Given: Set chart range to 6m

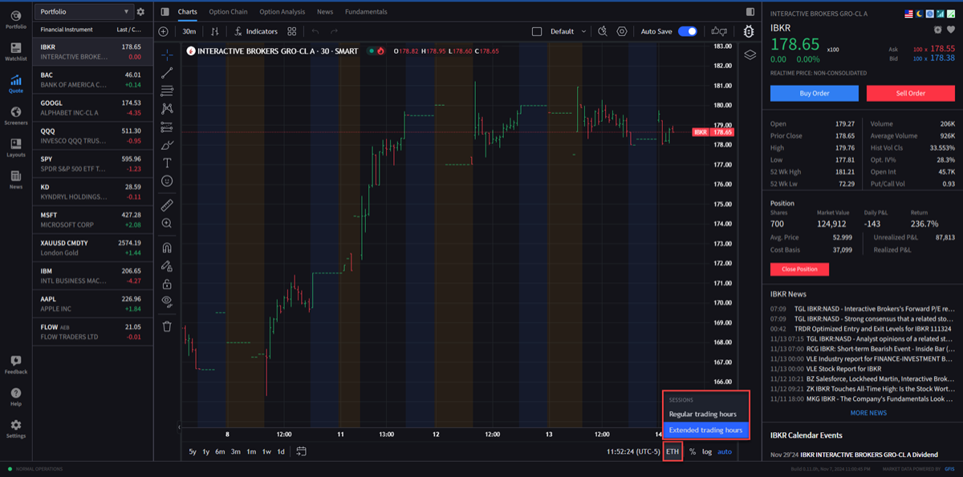Looking at the screenshot, I should point(220,451).
